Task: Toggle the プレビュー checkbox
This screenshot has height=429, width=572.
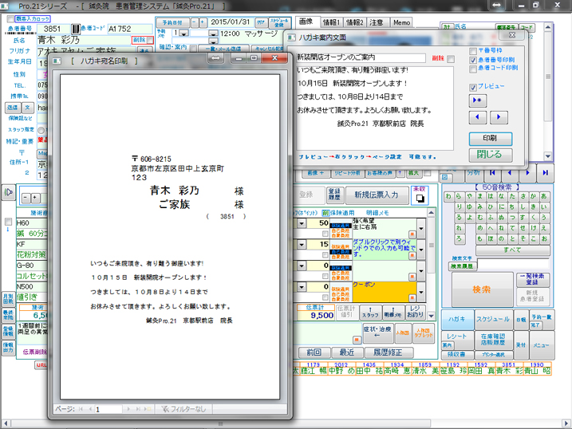Action: click(473, 87)
